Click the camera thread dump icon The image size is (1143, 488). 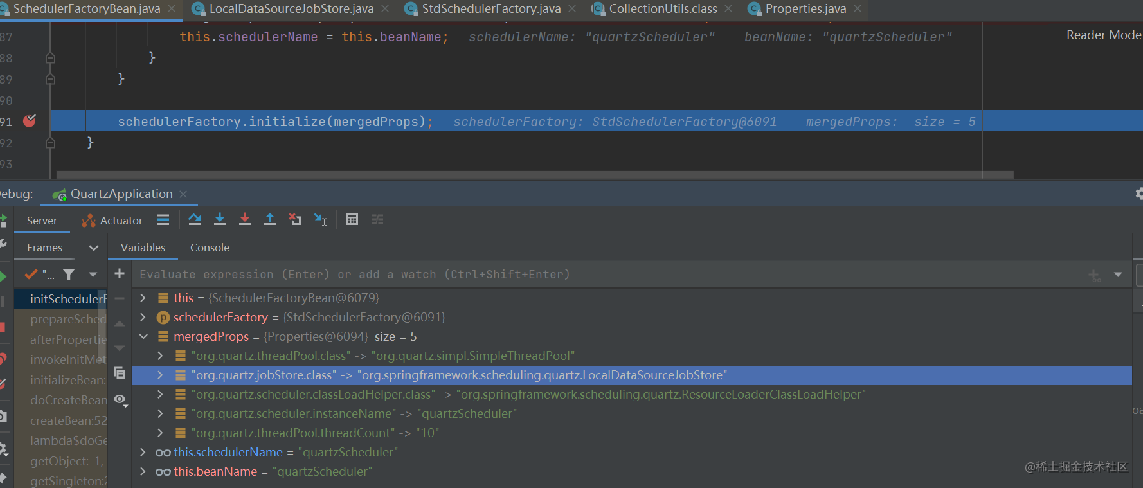(3, 416)
